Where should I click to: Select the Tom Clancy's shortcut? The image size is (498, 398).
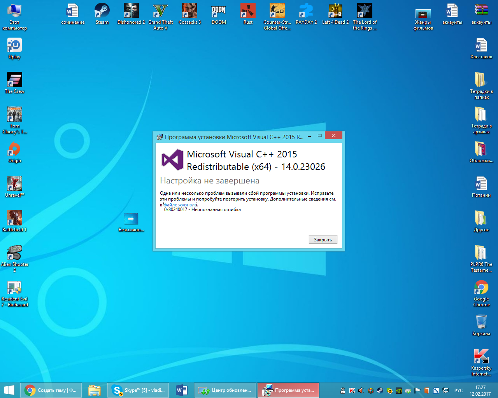click(x=14, y=120)
